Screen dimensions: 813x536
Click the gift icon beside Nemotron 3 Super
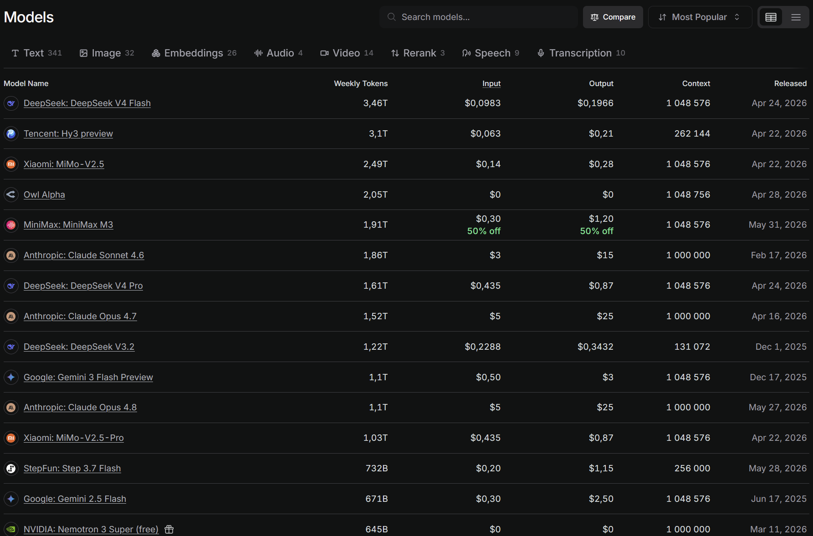point(169,529)
